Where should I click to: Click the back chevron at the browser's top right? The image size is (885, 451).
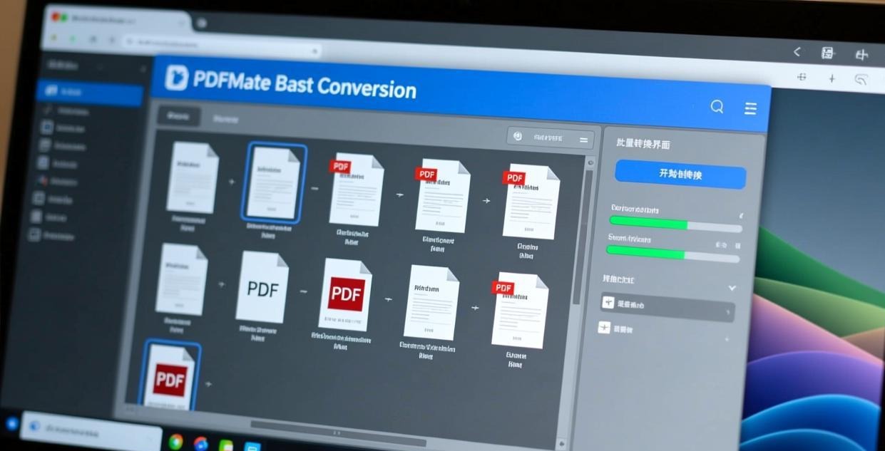point(797,52)
